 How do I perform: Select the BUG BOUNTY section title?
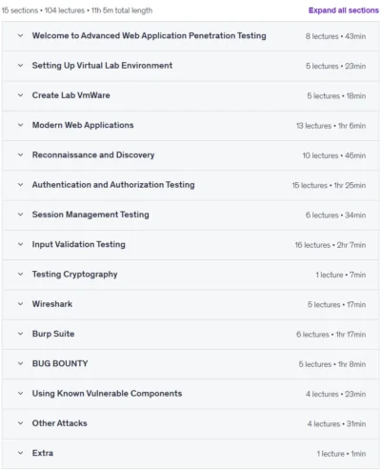tap(60, 363)
